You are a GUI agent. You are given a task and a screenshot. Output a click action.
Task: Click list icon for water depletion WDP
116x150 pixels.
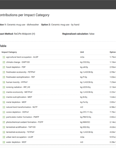pos(4,142)
